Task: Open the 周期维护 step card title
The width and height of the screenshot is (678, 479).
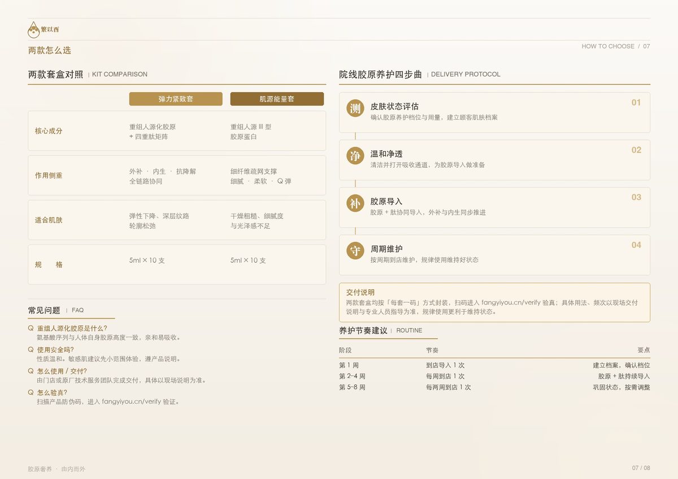Action: (x=386, y=249)
